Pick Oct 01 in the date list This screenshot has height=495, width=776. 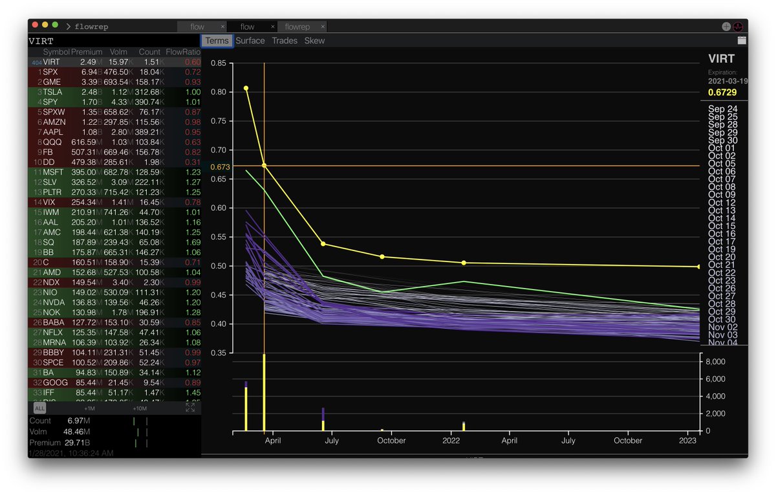click(x=722, y=148)
